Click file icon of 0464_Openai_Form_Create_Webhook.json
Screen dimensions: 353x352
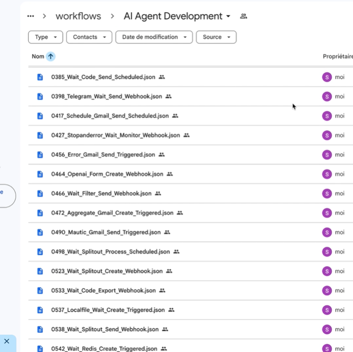click(x=40, y=174)
